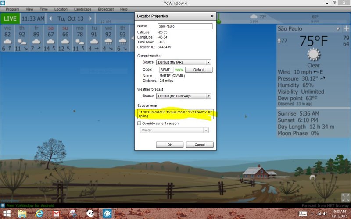Add a new location with plus icon

[346, 28]
